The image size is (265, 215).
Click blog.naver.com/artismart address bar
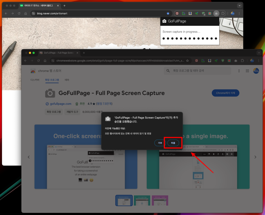[x=101, y=13]
